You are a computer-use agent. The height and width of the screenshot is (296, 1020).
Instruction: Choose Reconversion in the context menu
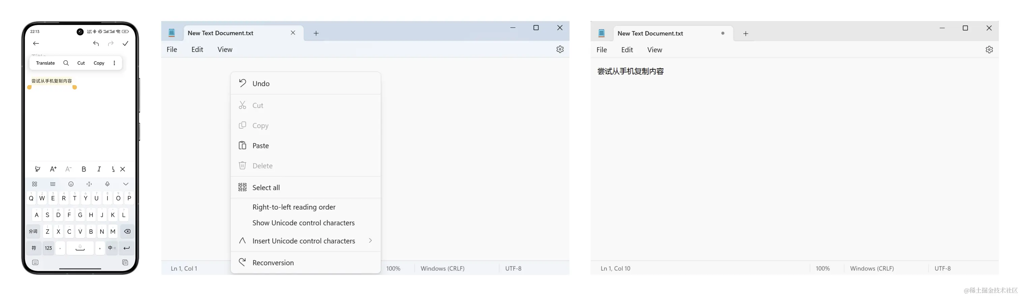306,262
